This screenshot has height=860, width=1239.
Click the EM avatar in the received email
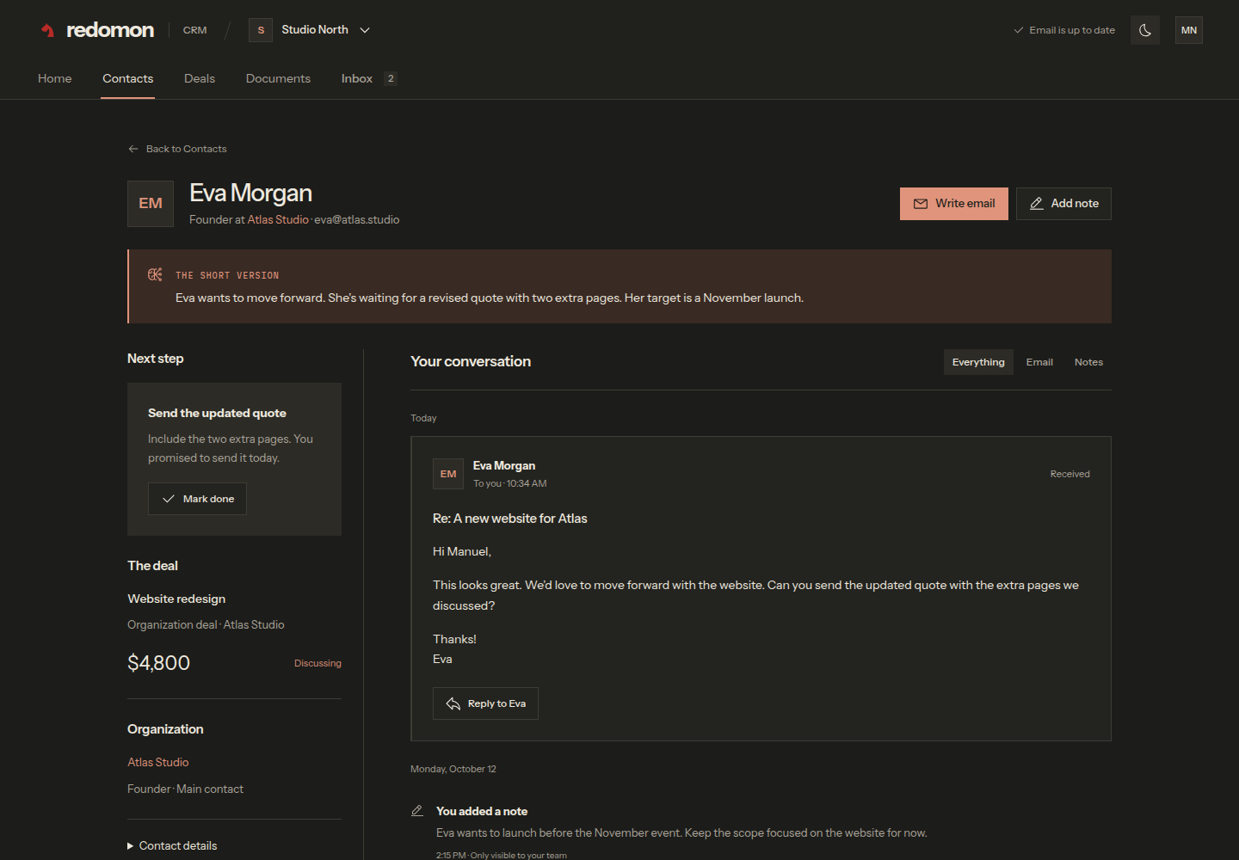pyautogui.click(x=448, y=474)
